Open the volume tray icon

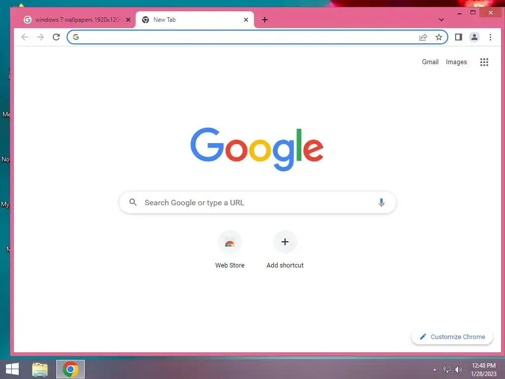[x=459, y=370]
